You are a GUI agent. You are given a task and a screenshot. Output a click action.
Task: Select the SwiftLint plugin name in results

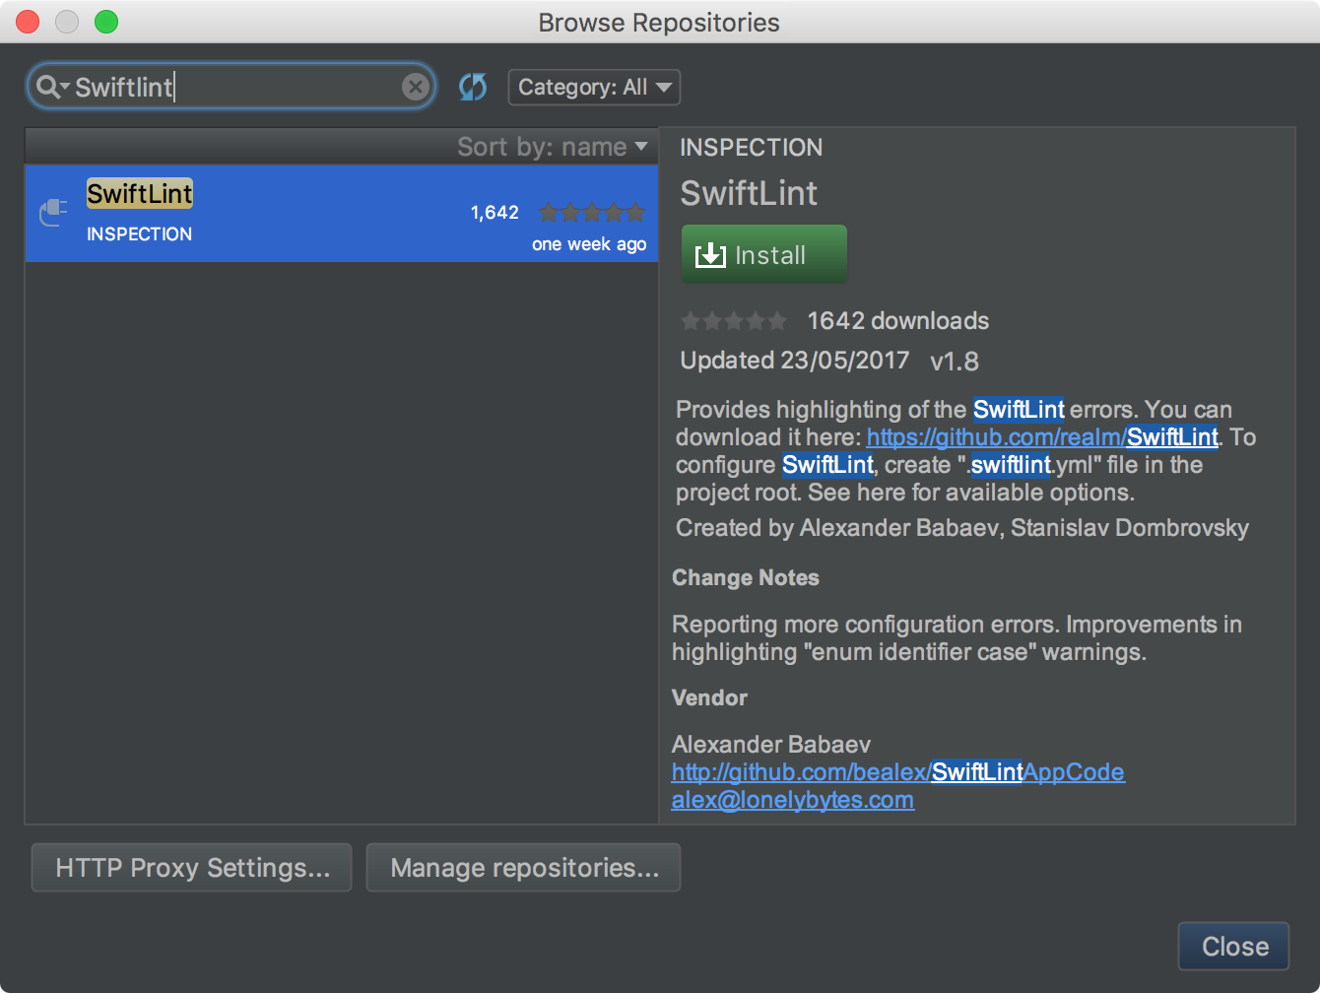coord(140,193)
